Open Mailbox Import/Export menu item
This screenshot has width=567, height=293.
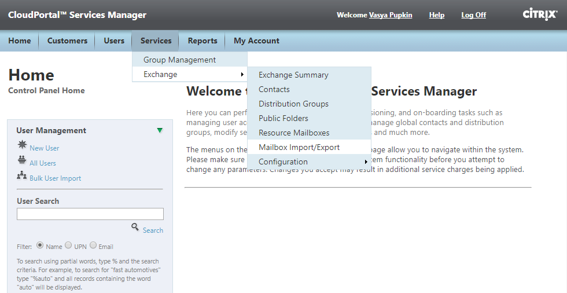pyautogui.click(x=299, y=147)
